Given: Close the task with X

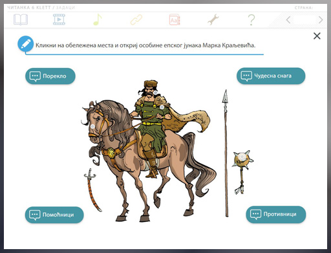Looking at the screenshot, I should pos(317,36).
